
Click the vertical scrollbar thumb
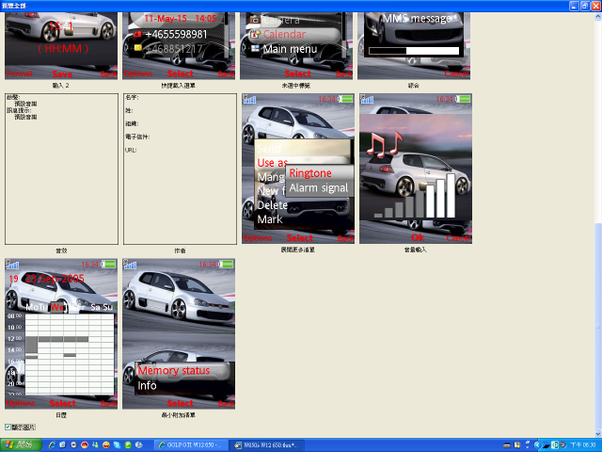coord(598,326)
